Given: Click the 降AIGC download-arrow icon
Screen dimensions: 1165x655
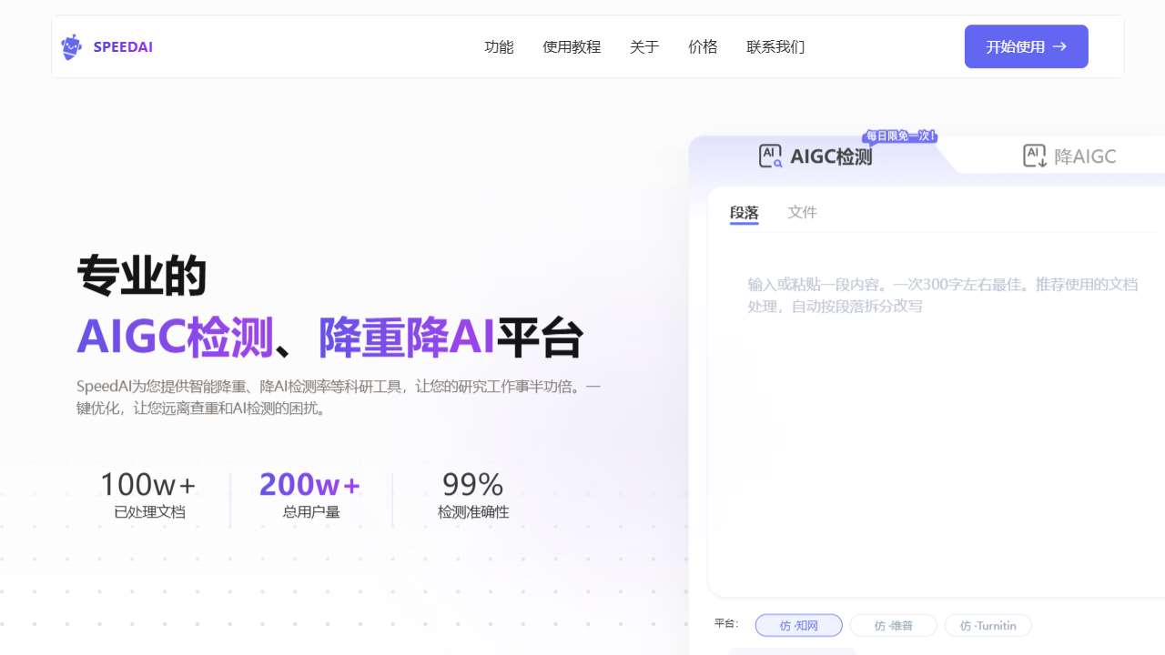Looking at the screenshot, I should point(1035,156).
